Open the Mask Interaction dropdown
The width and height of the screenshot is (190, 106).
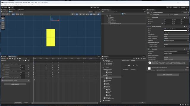tap(176, 37)
